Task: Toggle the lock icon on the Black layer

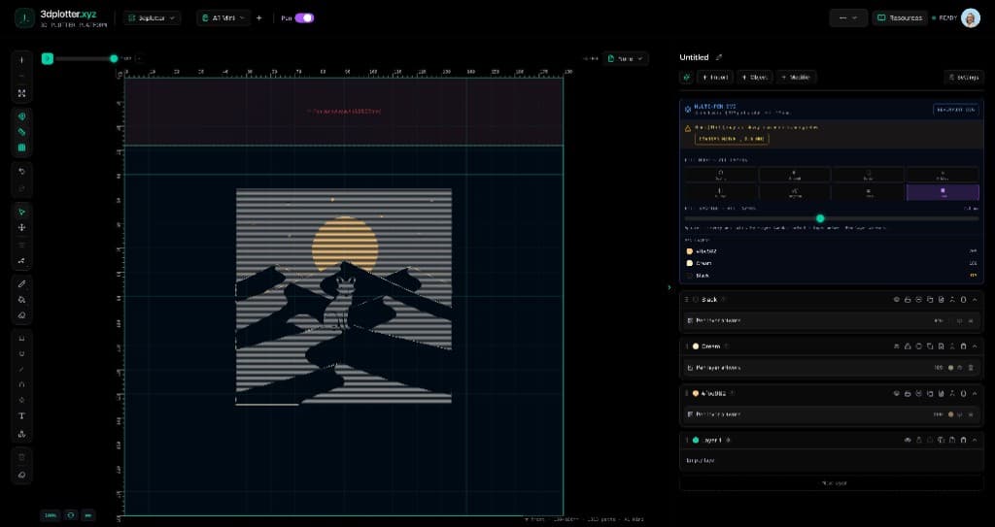Action: pyautogui.click(x=908, y=299)
